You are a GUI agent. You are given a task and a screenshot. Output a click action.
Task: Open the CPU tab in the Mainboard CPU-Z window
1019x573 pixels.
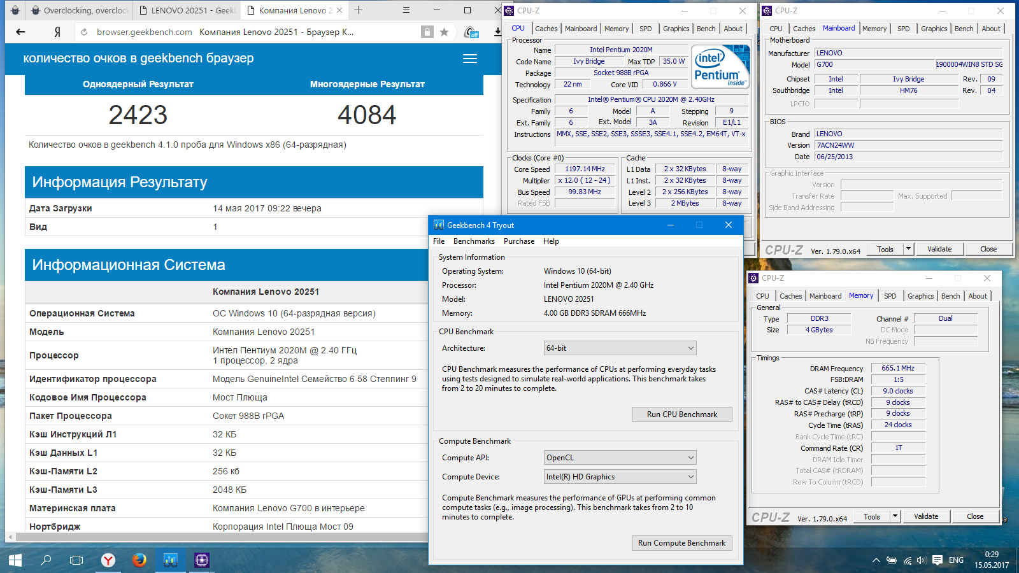(776, 29)
